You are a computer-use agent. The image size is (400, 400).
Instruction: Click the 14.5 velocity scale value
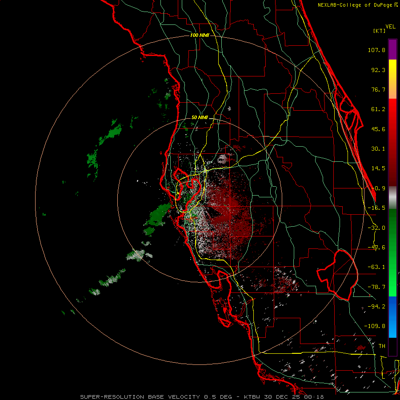click(x=378, y=168)
